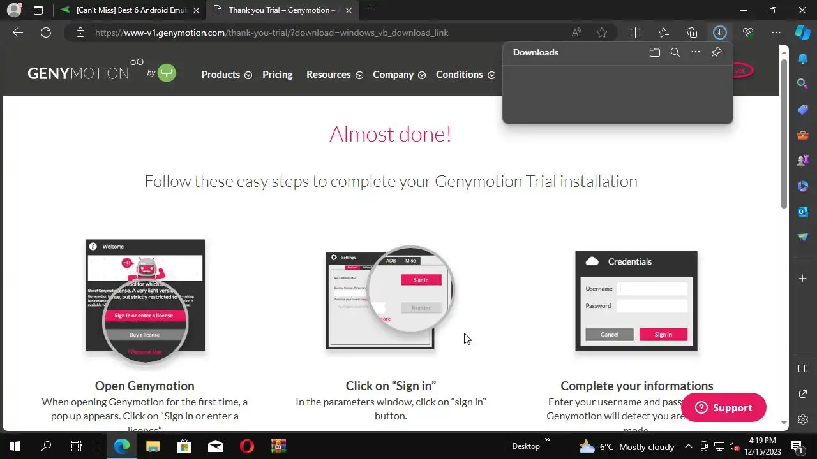The width and height of the screenshot is (817, 459).
Task: Click the Sign in settings thumbnail
Action: [x=391, y=298]
